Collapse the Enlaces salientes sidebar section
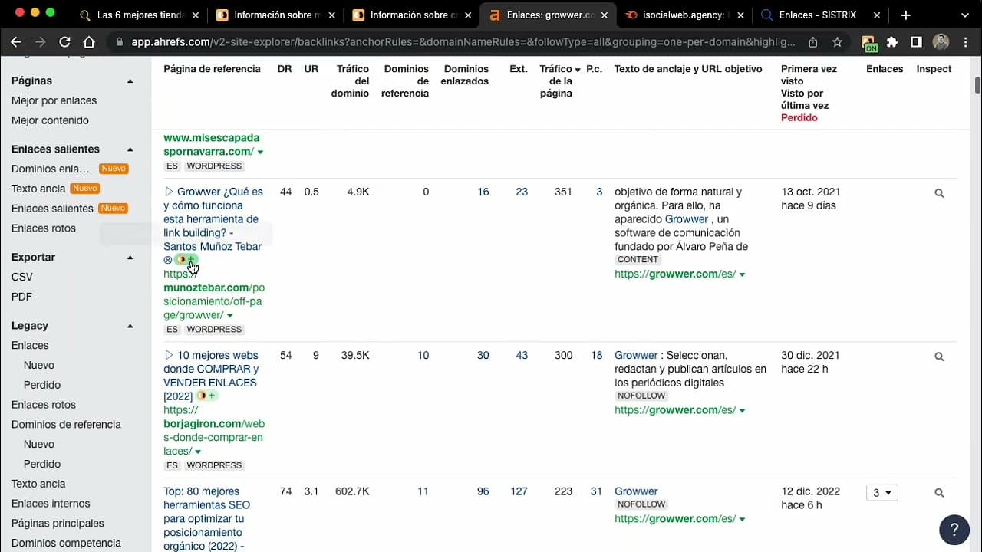982x552 pixels. tap(130, 149)
